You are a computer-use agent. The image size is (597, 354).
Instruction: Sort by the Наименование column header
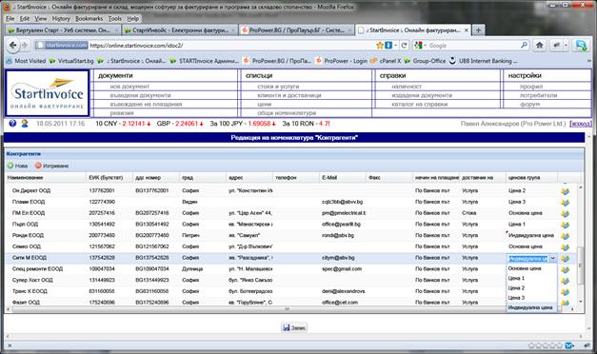click(46, 177)
